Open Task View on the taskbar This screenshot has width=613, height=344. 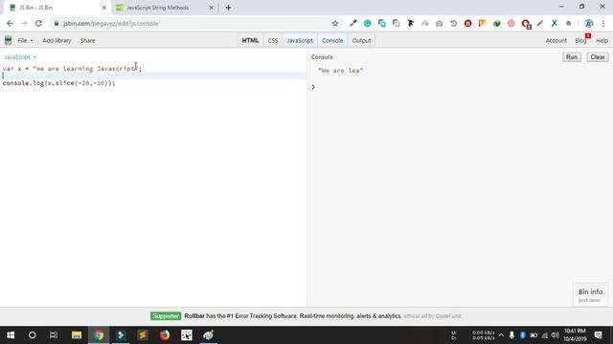click(54, 335)
